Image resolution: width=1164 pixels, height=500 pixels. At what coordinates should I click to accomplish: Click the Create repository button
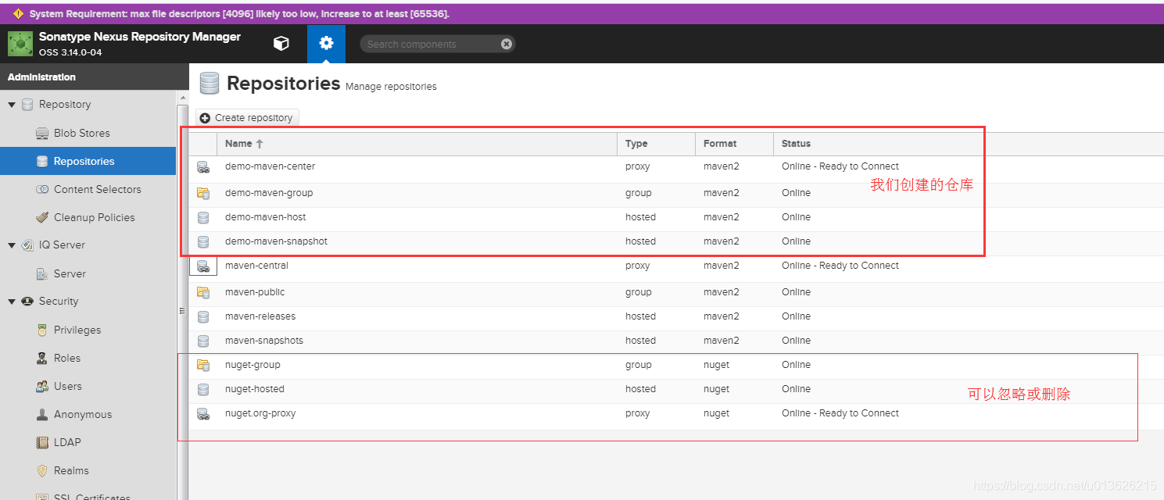click(247, 118)
